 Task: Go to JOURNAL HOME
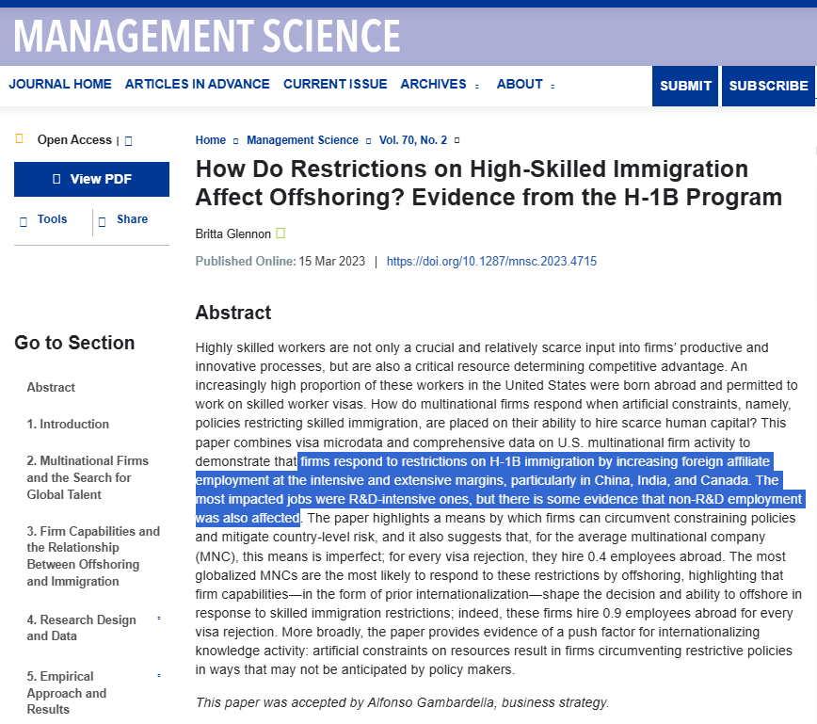click(60, 84)
